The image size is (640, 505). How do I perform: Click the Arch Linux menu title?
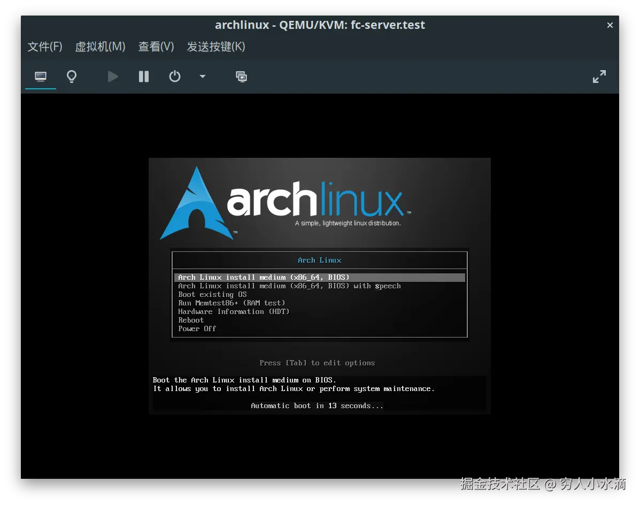coord(320,260)
